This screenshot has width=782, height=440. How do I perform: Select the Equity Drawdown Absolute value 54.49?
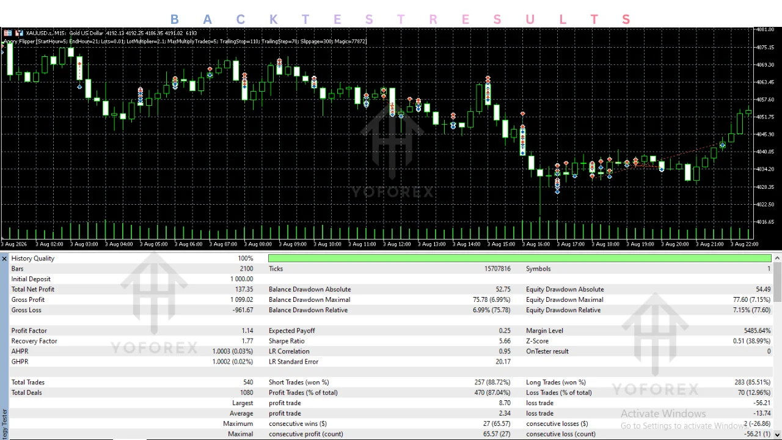click(x=763, y=290)
